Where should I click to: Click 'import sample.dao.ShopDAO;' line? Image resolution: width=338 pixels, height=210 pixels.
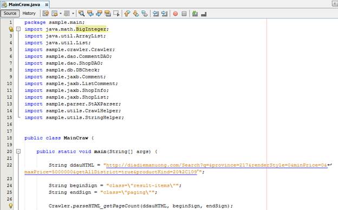[63, 63]
